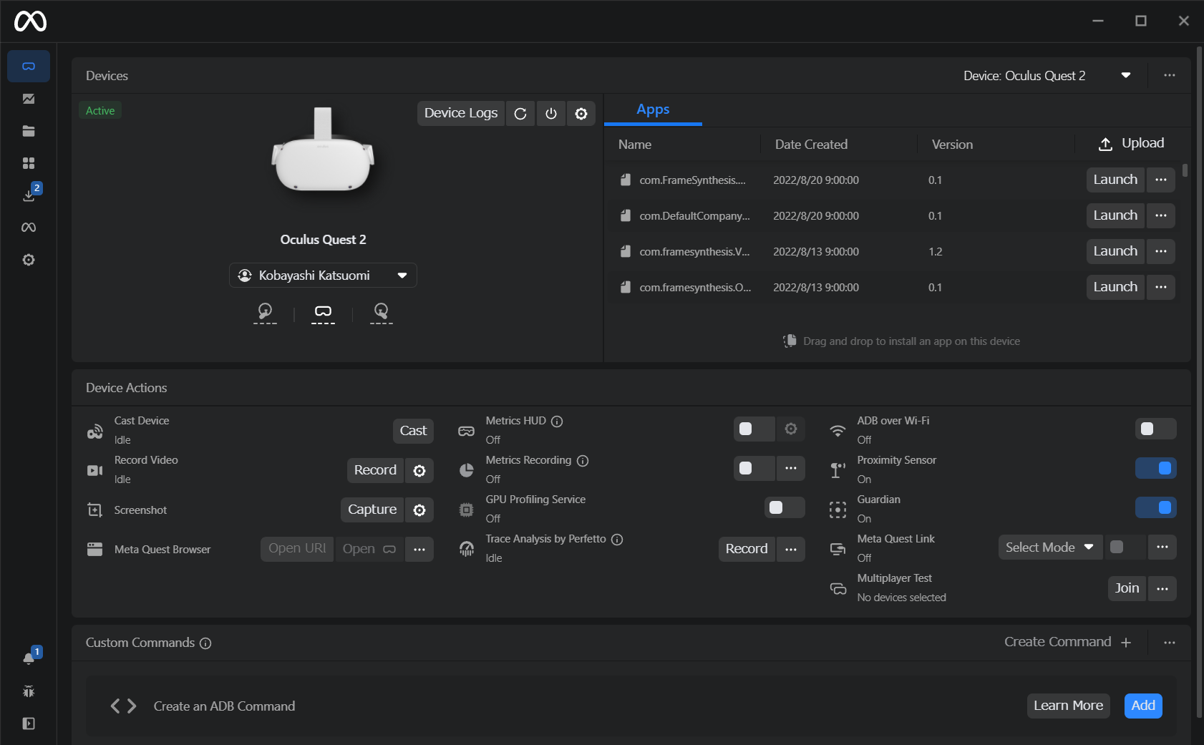The image size is (1204, 745).
Task: Open Metrics HUD settings gear
Action: (x=791, y=429)
